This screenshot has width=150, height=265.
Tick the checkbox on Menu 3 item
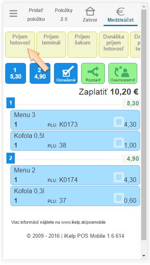click(119, 122)
